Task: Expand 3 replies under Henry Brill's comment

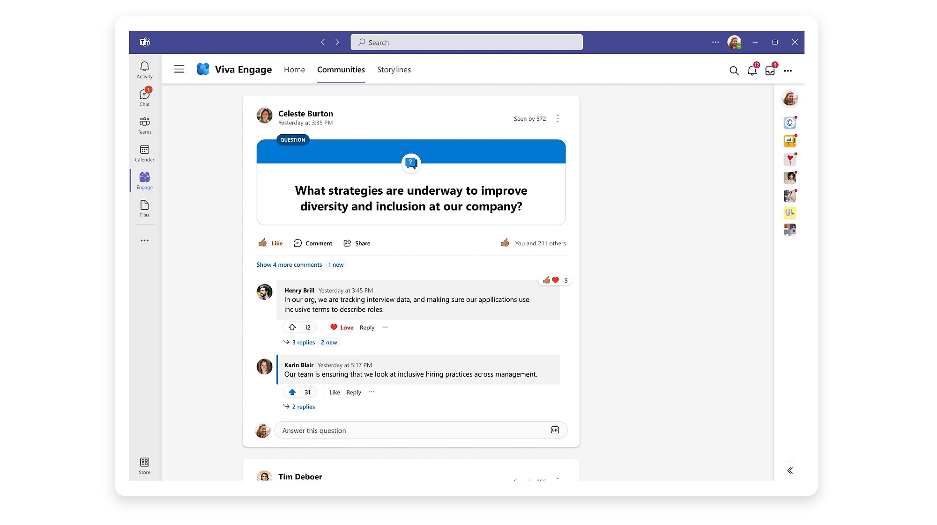Action: click(x=303, y=343)
